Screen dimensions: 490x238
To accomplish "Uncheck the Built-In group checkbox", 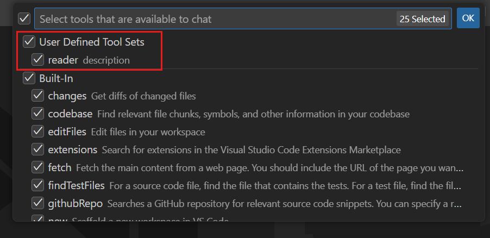I will coord(29,78).
